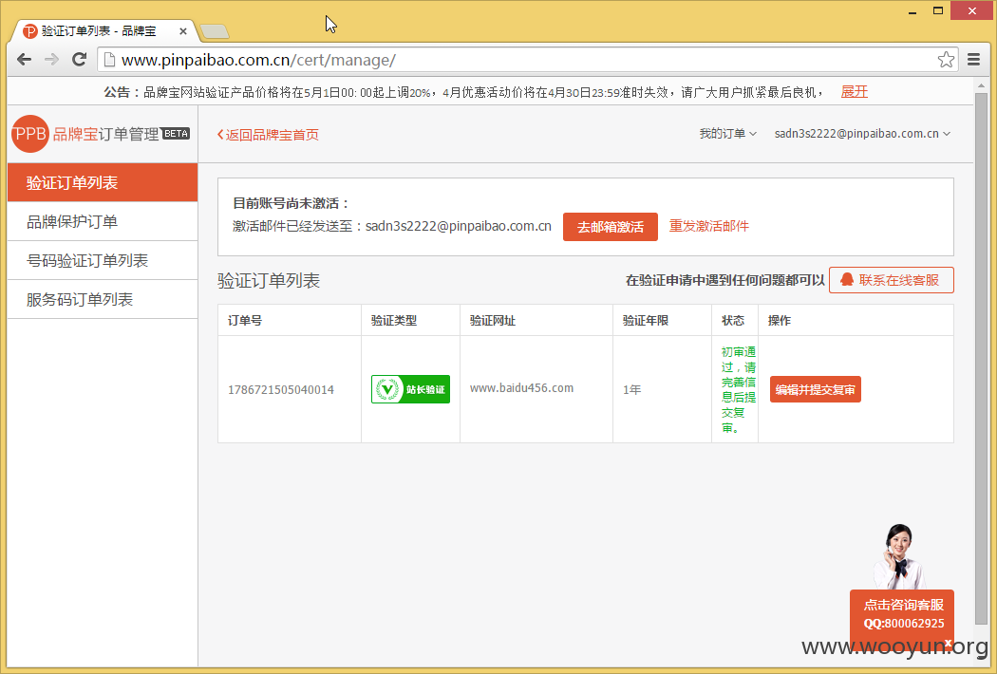Minimize the browser window
997x674 pixels.
click(x=912, y=11)
